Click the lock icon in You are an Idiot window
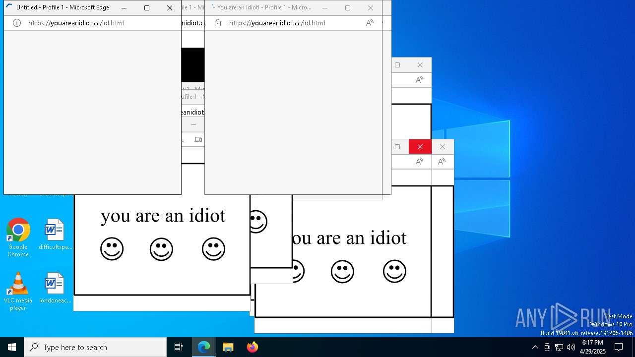This screenshot has width=635, height=357. [x=217, y=23]
